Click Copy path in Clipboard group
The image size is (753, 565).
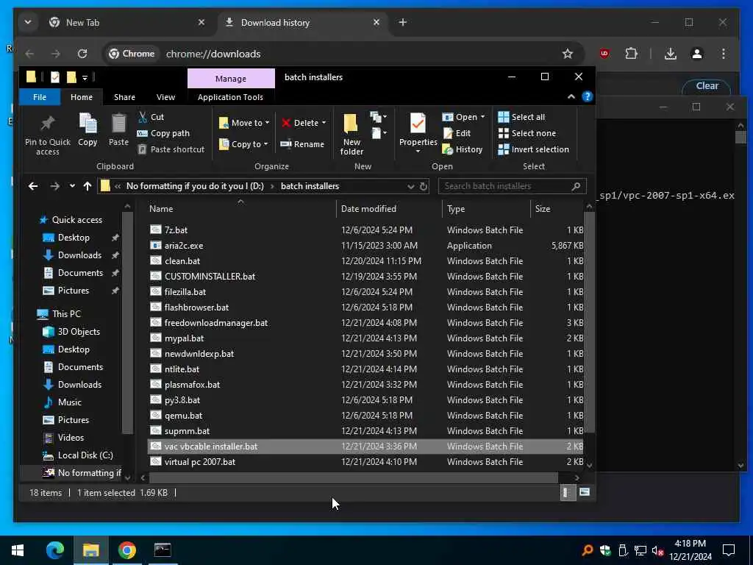pos(163,133)
